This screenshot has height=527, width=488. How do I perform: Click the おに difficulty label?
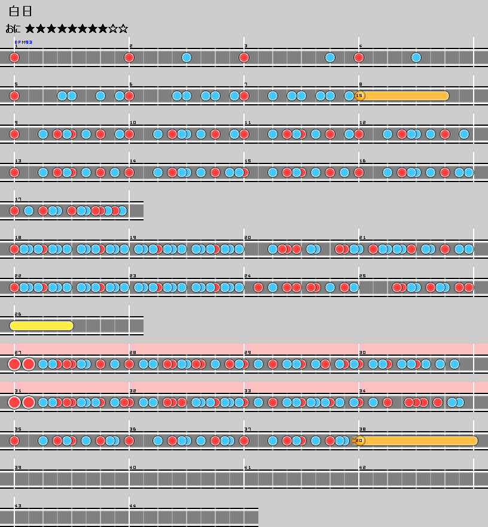point(13,29)
